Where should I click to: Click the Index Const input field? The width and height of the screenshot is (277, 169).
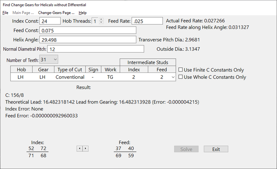click(x=50, y=21)
